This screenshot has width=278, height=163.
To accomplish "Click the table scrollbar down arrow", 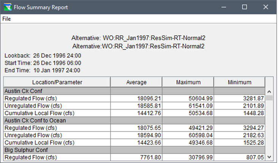I will click(269, 157).
